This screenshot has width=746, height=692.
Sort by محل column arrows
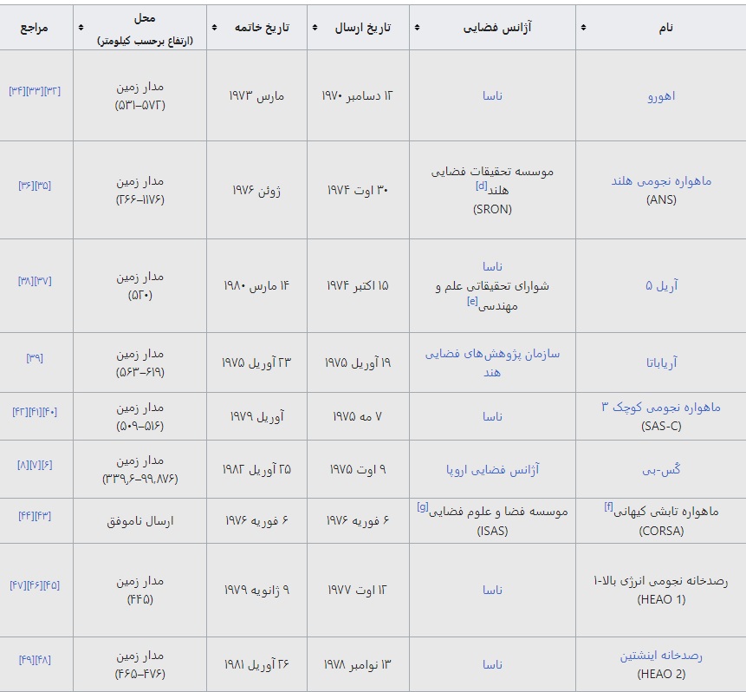[x=81, y=28]
